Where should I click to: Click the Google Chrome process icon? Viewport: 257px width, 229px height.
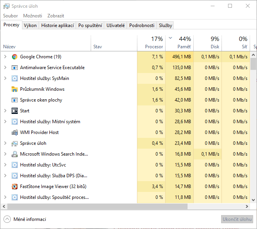pyautogui.click(x=15, y=57)
